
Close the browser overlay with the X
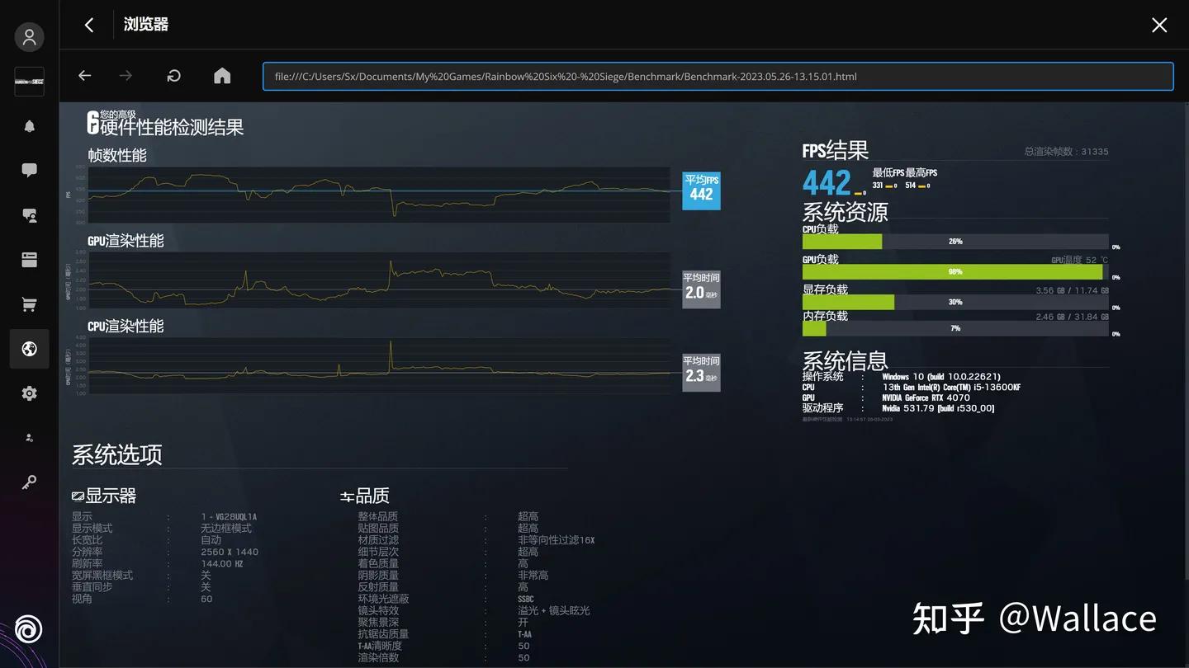pos(1159,25)
